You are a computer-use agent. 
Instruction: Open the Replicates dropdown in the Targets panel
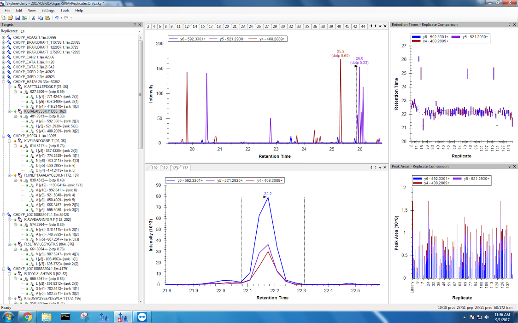point(140,31)
